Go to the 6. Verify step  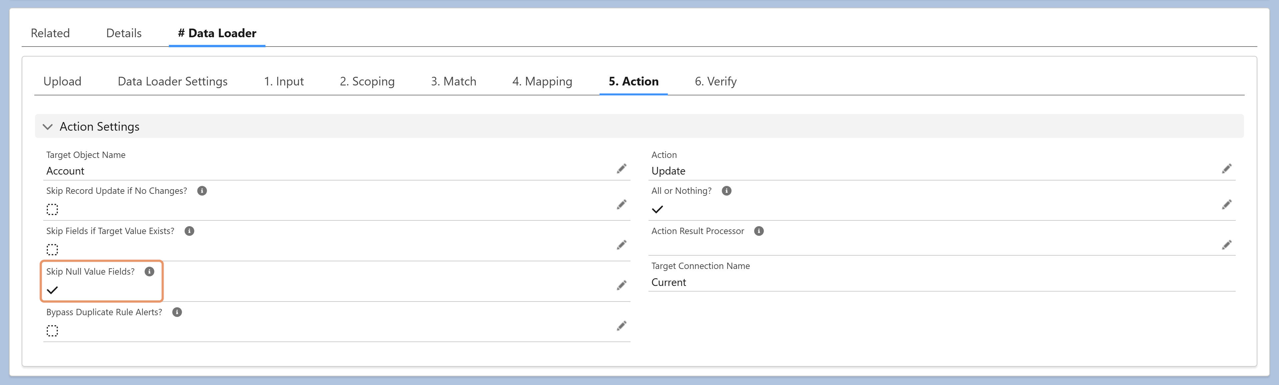(x=715, y=81)
